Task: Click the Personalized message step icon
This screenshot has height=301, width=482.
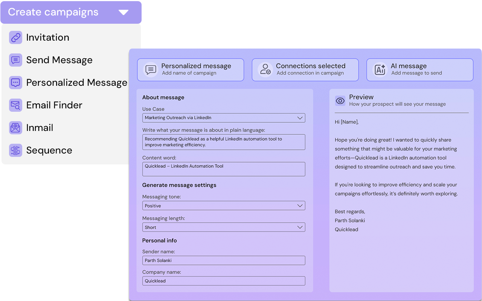Action: click(x=151, y=70)
